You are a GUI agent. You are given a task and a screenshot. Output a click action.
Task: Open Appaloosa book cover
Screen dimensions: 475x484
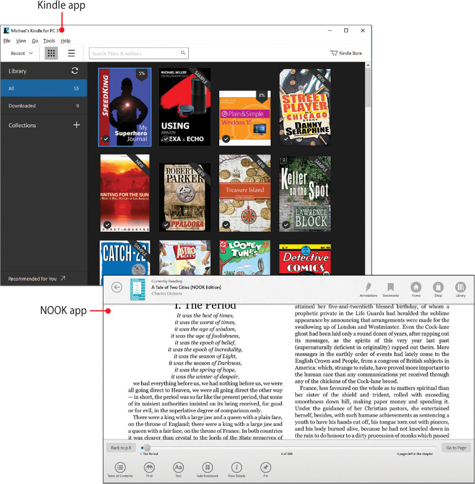point(185,197)
